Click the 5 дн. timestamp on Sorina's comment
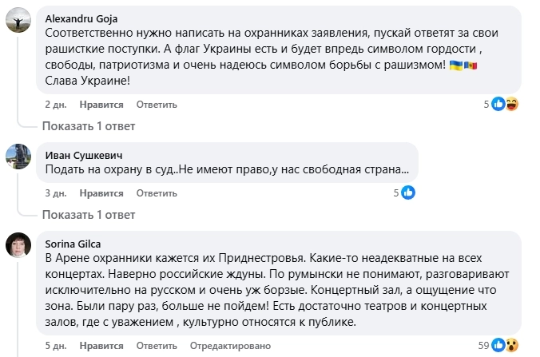540x357 pixels. click(56, 345)
